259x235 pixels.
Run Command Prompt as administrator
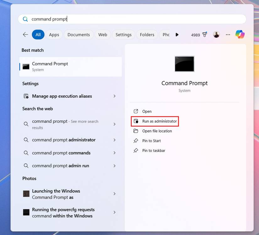155,121
